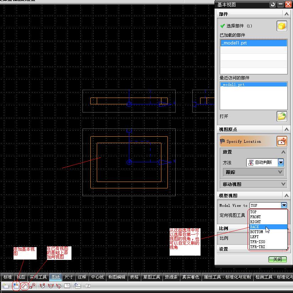Select RIGHT from the view list
The width and height of the screenshot is (293, 293).
click(x=268, y=222)
